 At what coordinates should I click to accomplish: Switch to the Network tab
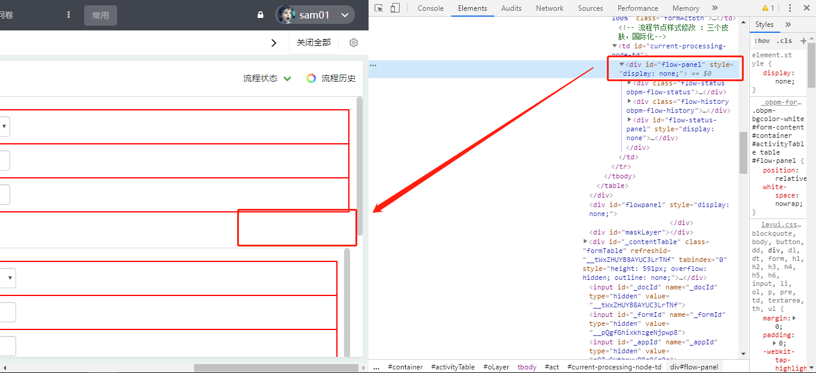click(550, 8)
